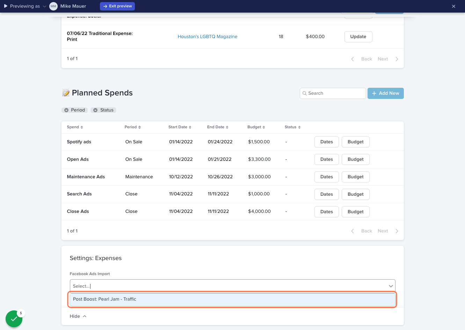Click next-page chevron in the expenses table pagination

click(x=397, y=59)
